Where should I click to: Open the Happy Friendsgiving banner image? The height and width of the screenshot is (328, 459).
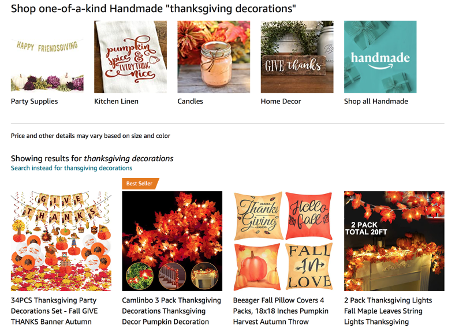coord(47,57)
